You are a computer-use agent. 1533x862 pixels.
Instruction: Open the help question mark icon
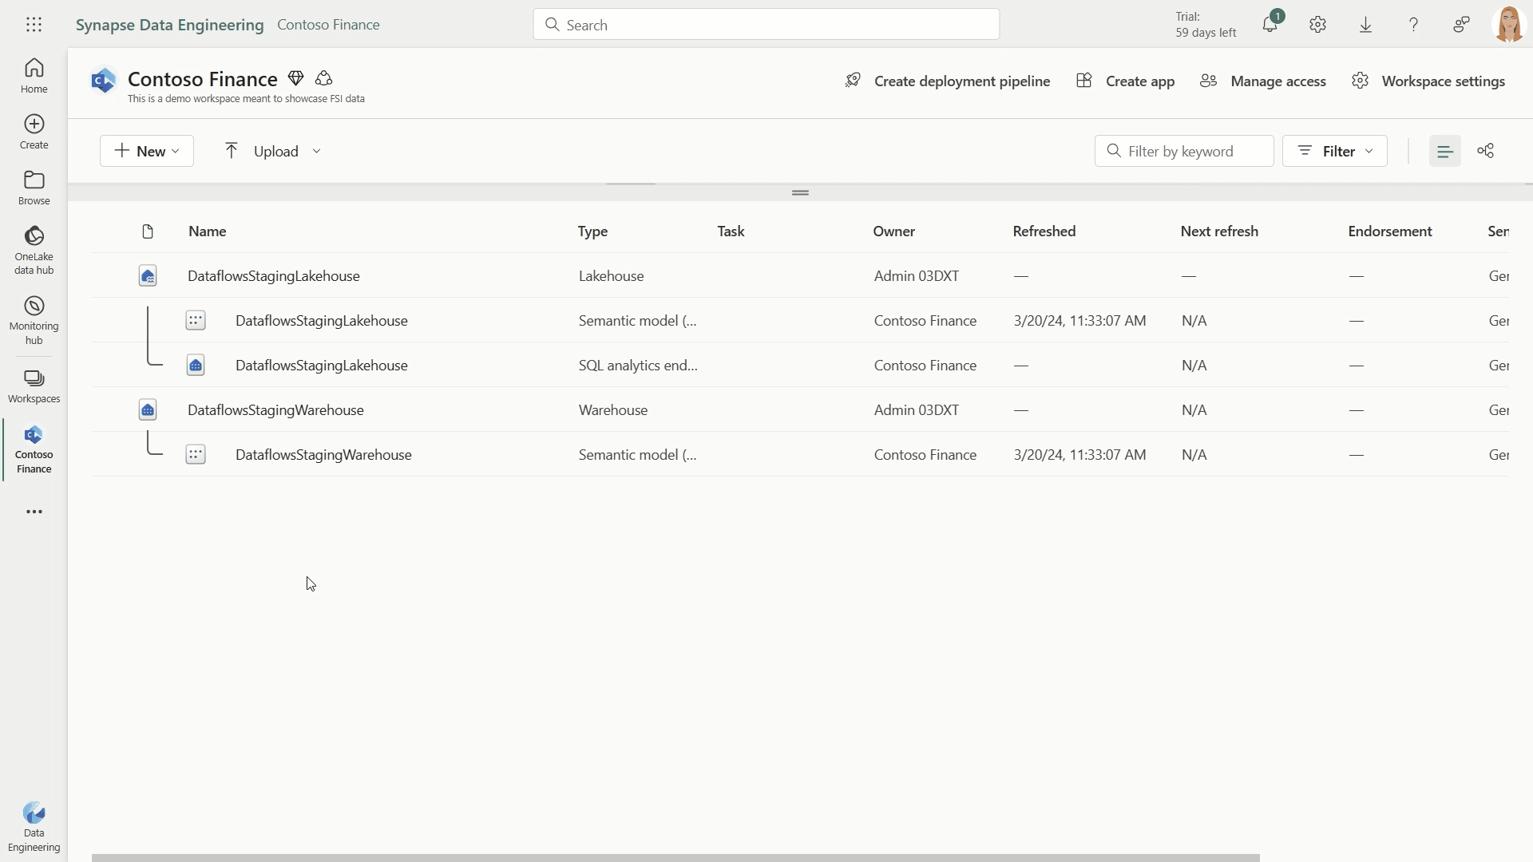click(1413, 25)
